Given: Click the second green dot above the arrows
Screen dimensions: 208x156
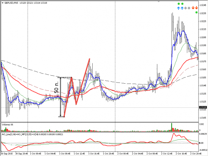Looking at the screenshot, I should [182, 4].
